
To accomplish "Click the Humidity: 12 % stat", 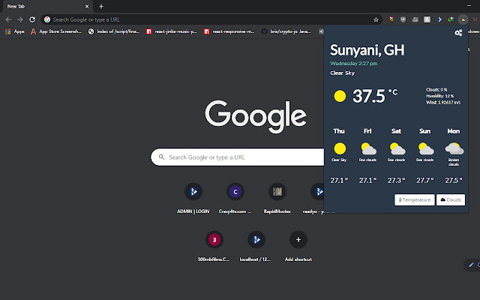I will coord(440,96).
